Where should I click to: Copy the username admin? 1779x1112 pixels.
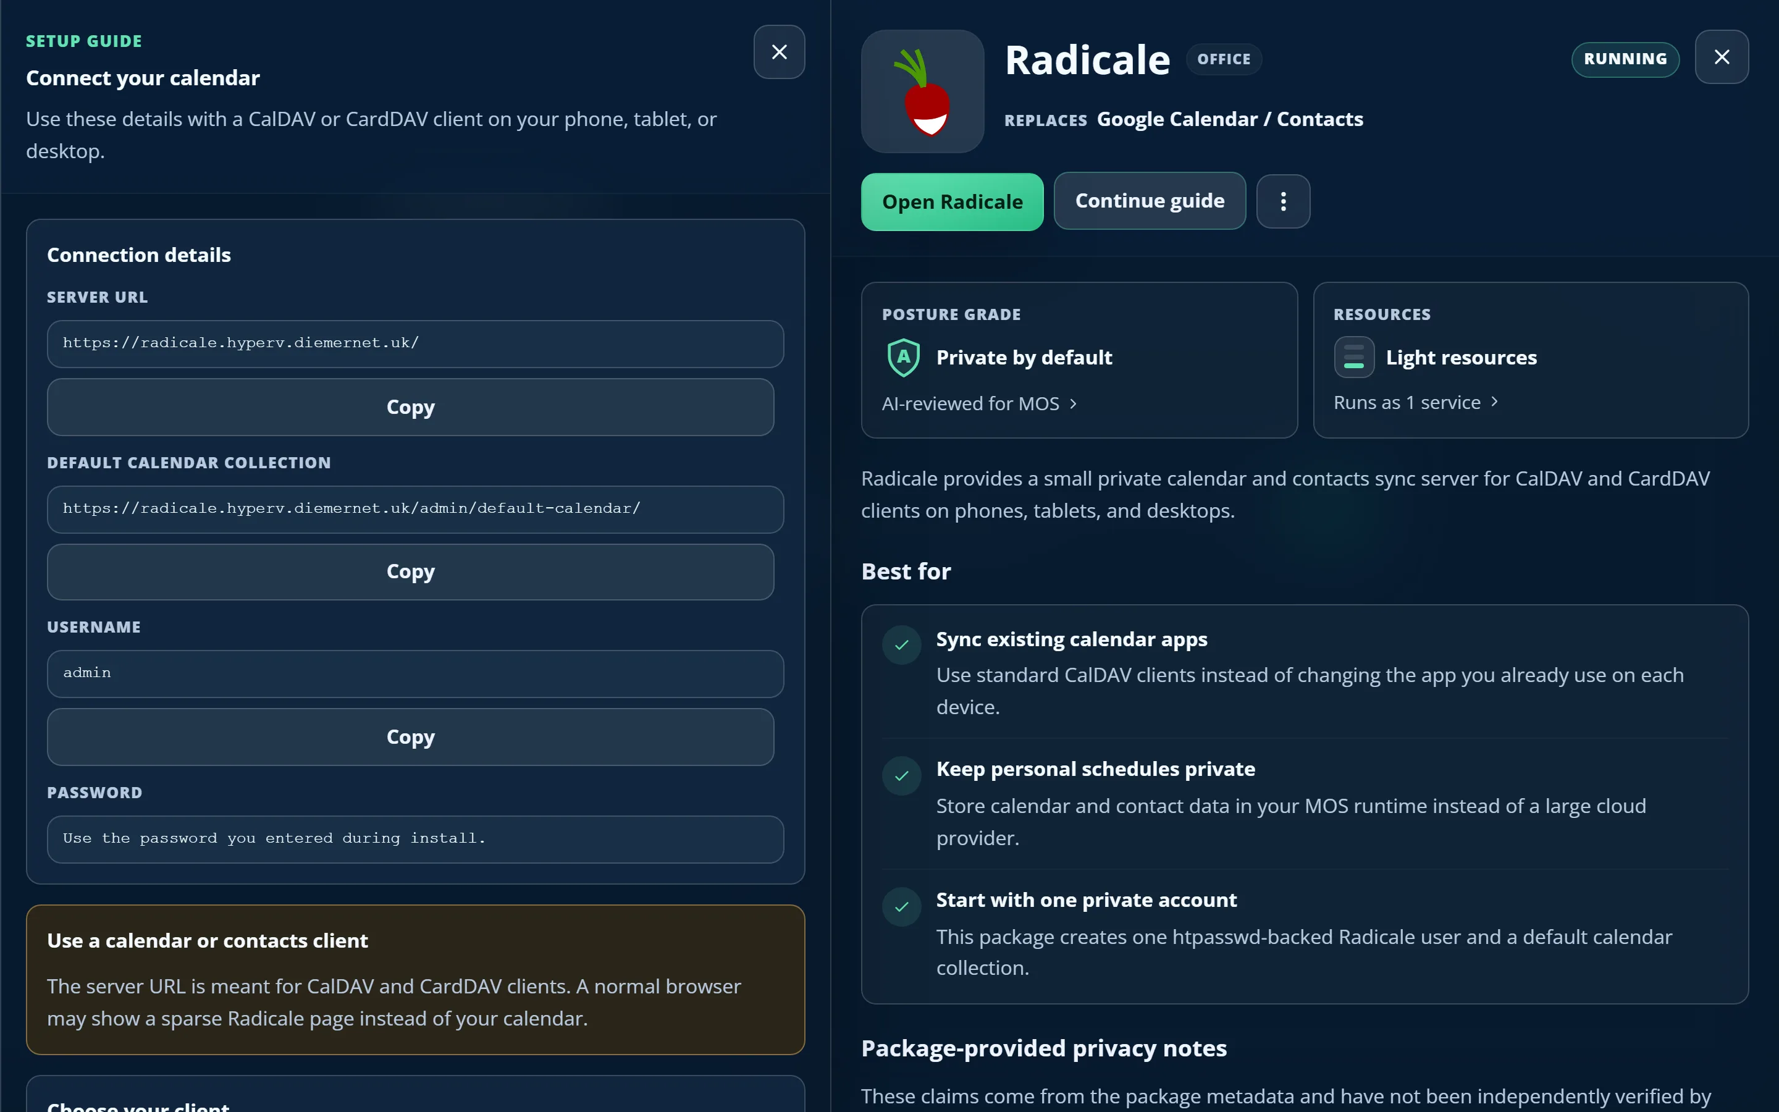click(410, 737)
